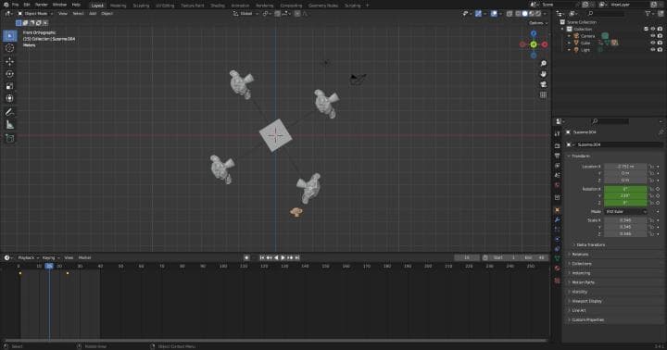Select the Scale tool
667x350 pixels.
pos(10,86)
